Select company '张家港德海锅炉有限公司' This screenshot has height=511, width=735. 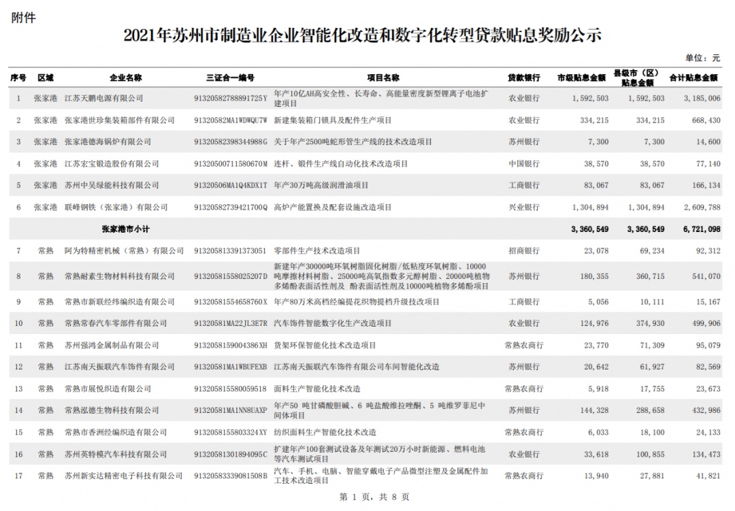[108, 142]
